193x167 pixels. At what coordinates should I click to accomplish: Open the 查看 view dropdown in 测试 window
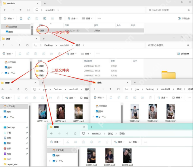coord(86,54)
